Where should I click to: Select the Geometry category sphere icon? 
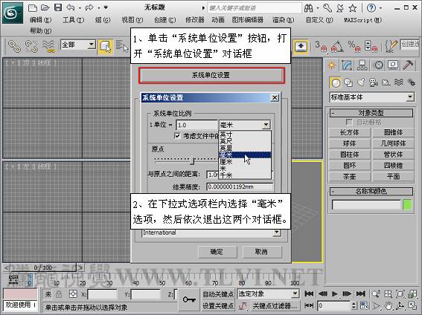(x=336, y=82)
